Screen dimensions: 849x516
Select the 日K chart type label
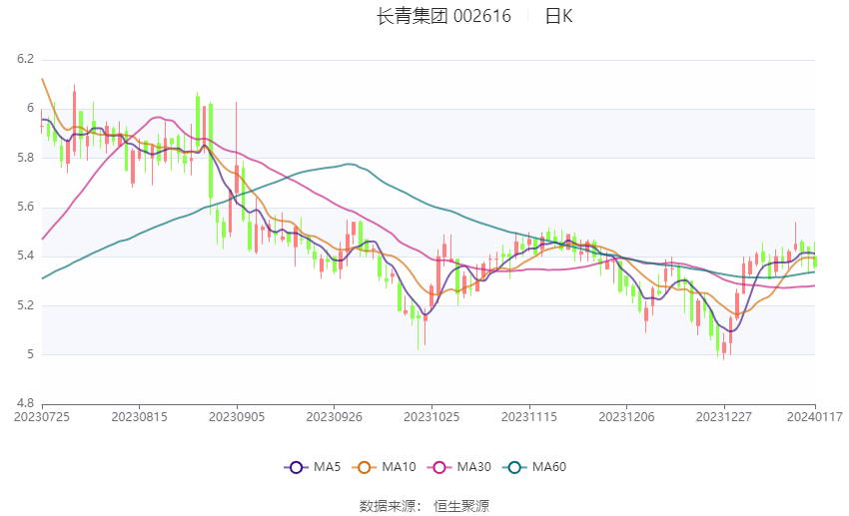point(558,16)
